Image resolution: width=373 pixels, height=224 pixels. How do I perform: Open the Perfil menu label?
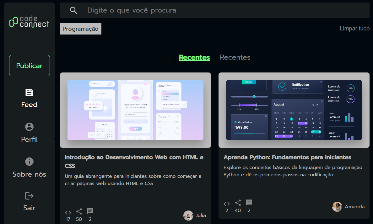pyautogui.click(x=29, y=139)
